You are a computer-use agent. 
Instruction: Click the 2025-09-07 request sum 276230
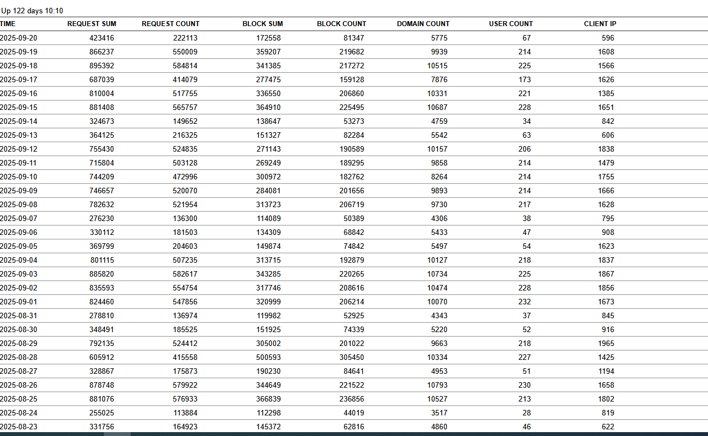(102, 219)
